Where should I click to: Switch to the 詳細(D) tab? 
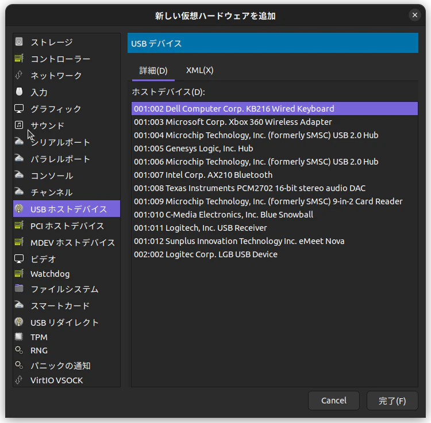153,71
